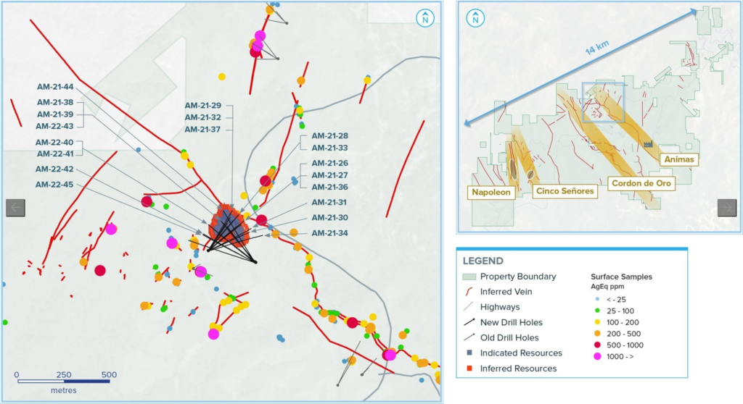This screenshot has width=743, height=404.
Task: Click the blue highlighted rectangle on overview map
Action: (602, 102)
